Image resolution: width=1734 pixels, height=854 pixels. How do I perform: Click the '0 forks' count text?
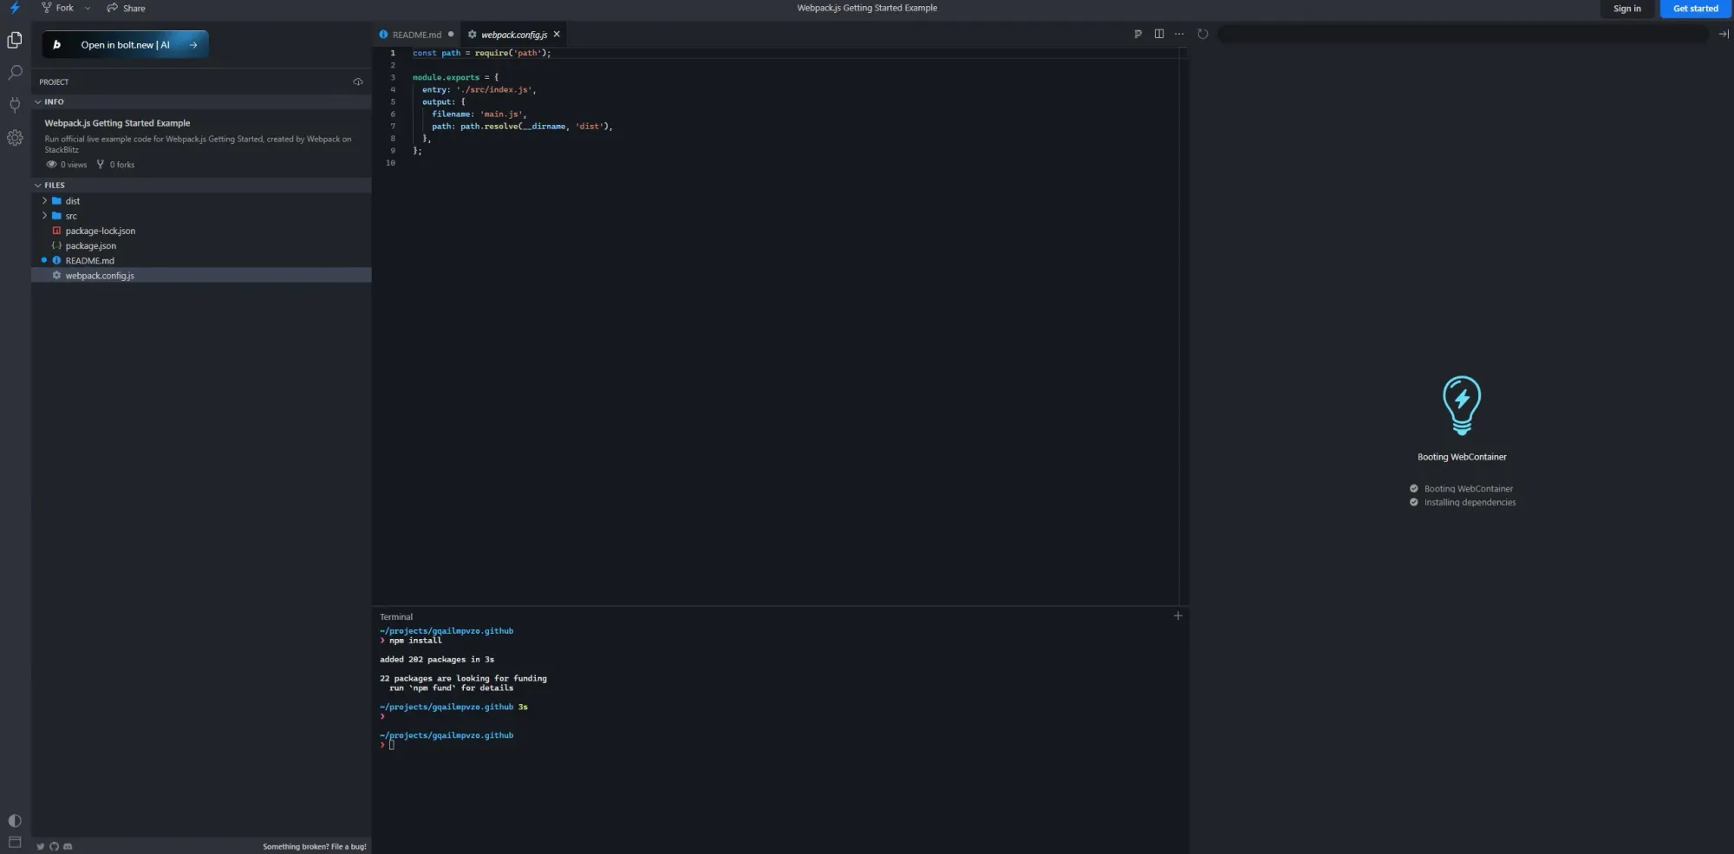click(122, 164)
